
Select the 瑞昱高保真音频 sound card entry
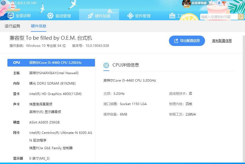41,104
